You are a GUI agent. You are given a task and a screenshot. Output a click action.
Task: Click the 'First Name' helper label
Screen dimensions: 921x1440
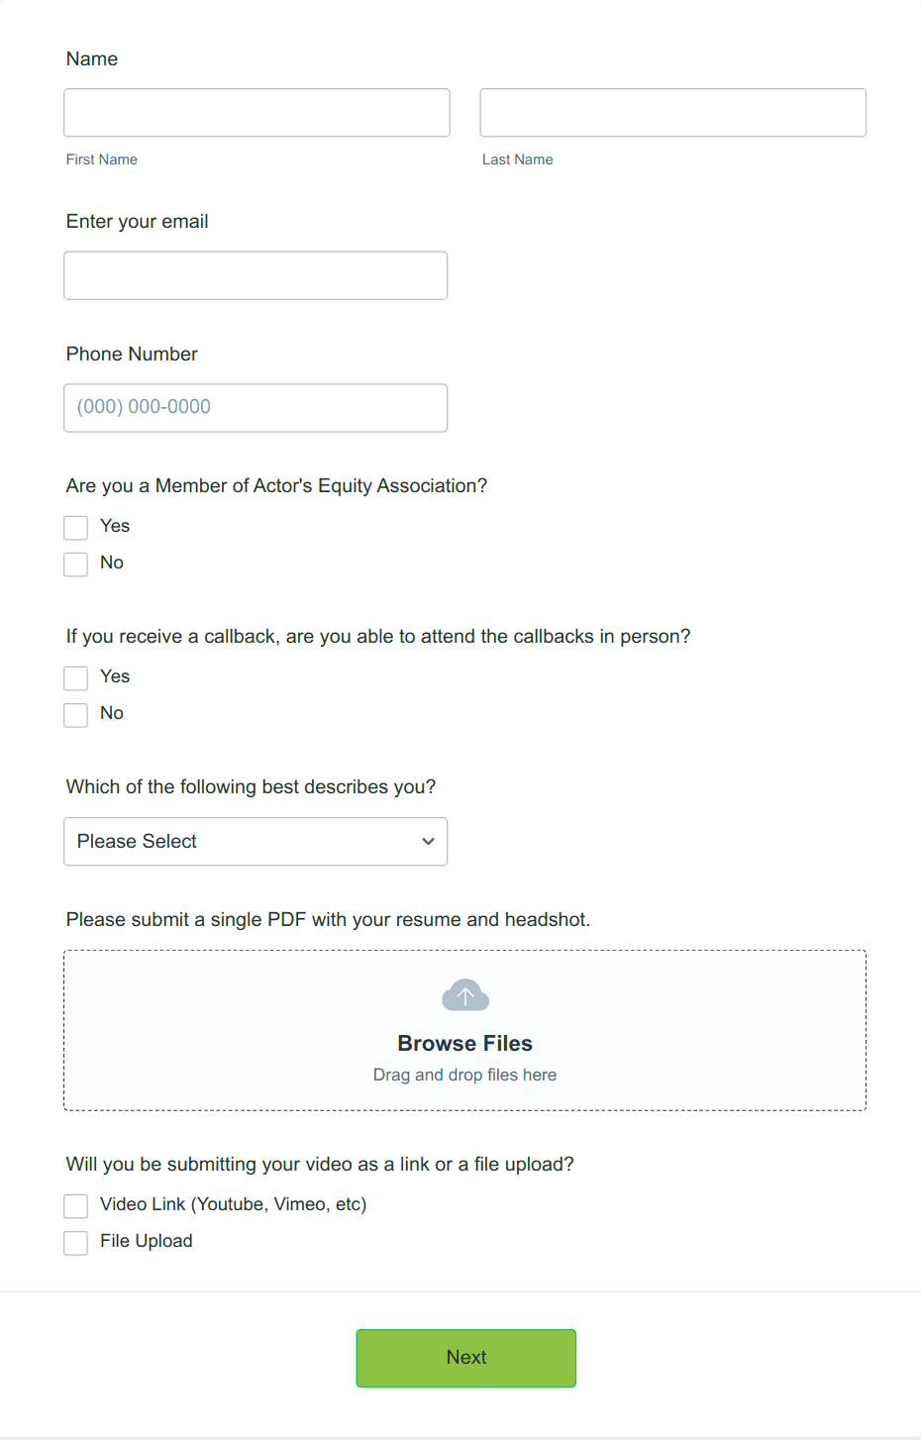point(101,158)
